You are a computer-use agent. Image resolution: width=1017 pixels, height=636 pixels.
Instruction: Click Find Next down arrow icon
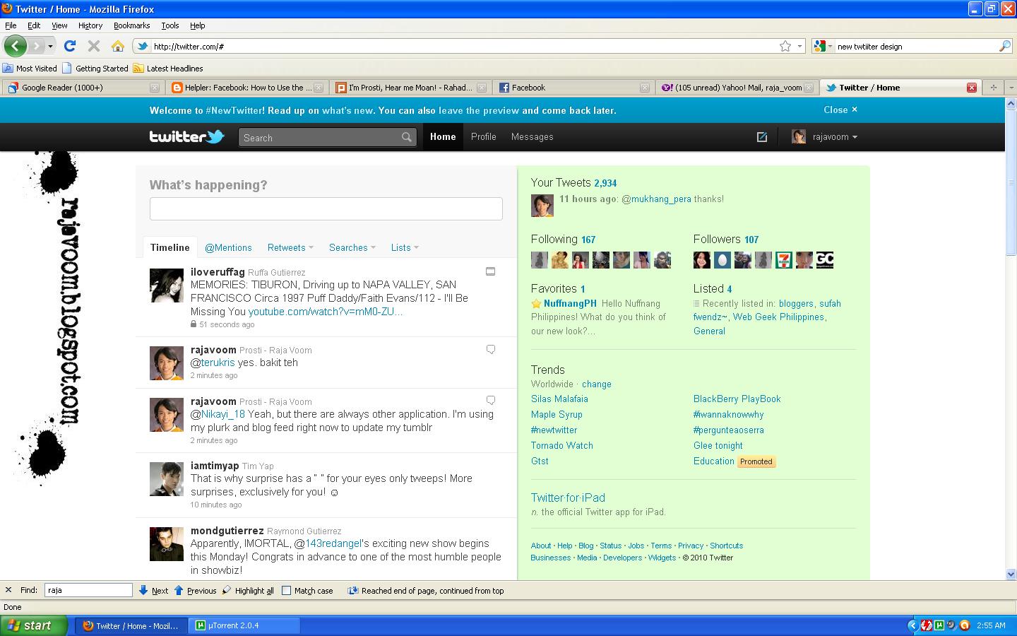143,590
